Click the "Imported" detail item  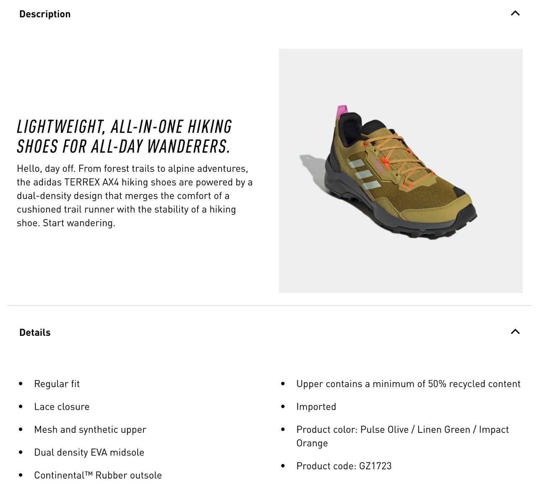pos(316,406)
